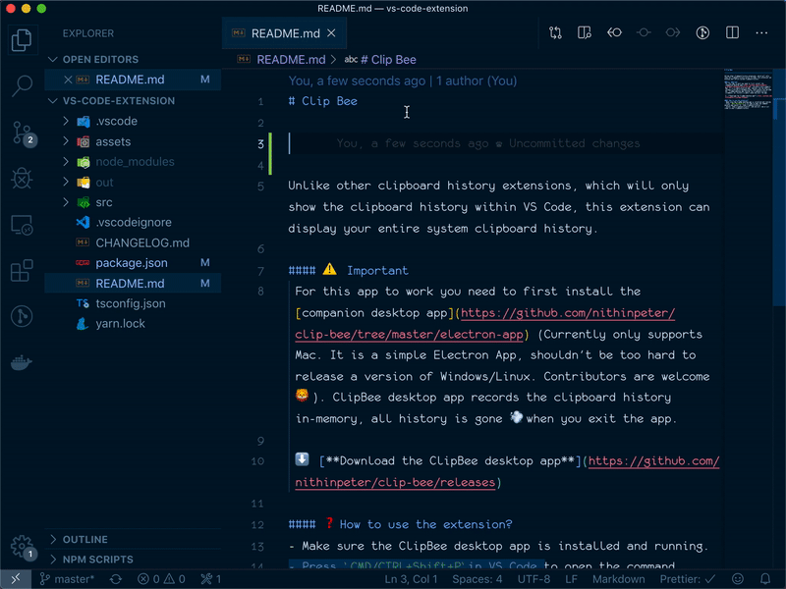Click the Explorer panel title
This screenshot has height=589, width=786.
[88, 33]
